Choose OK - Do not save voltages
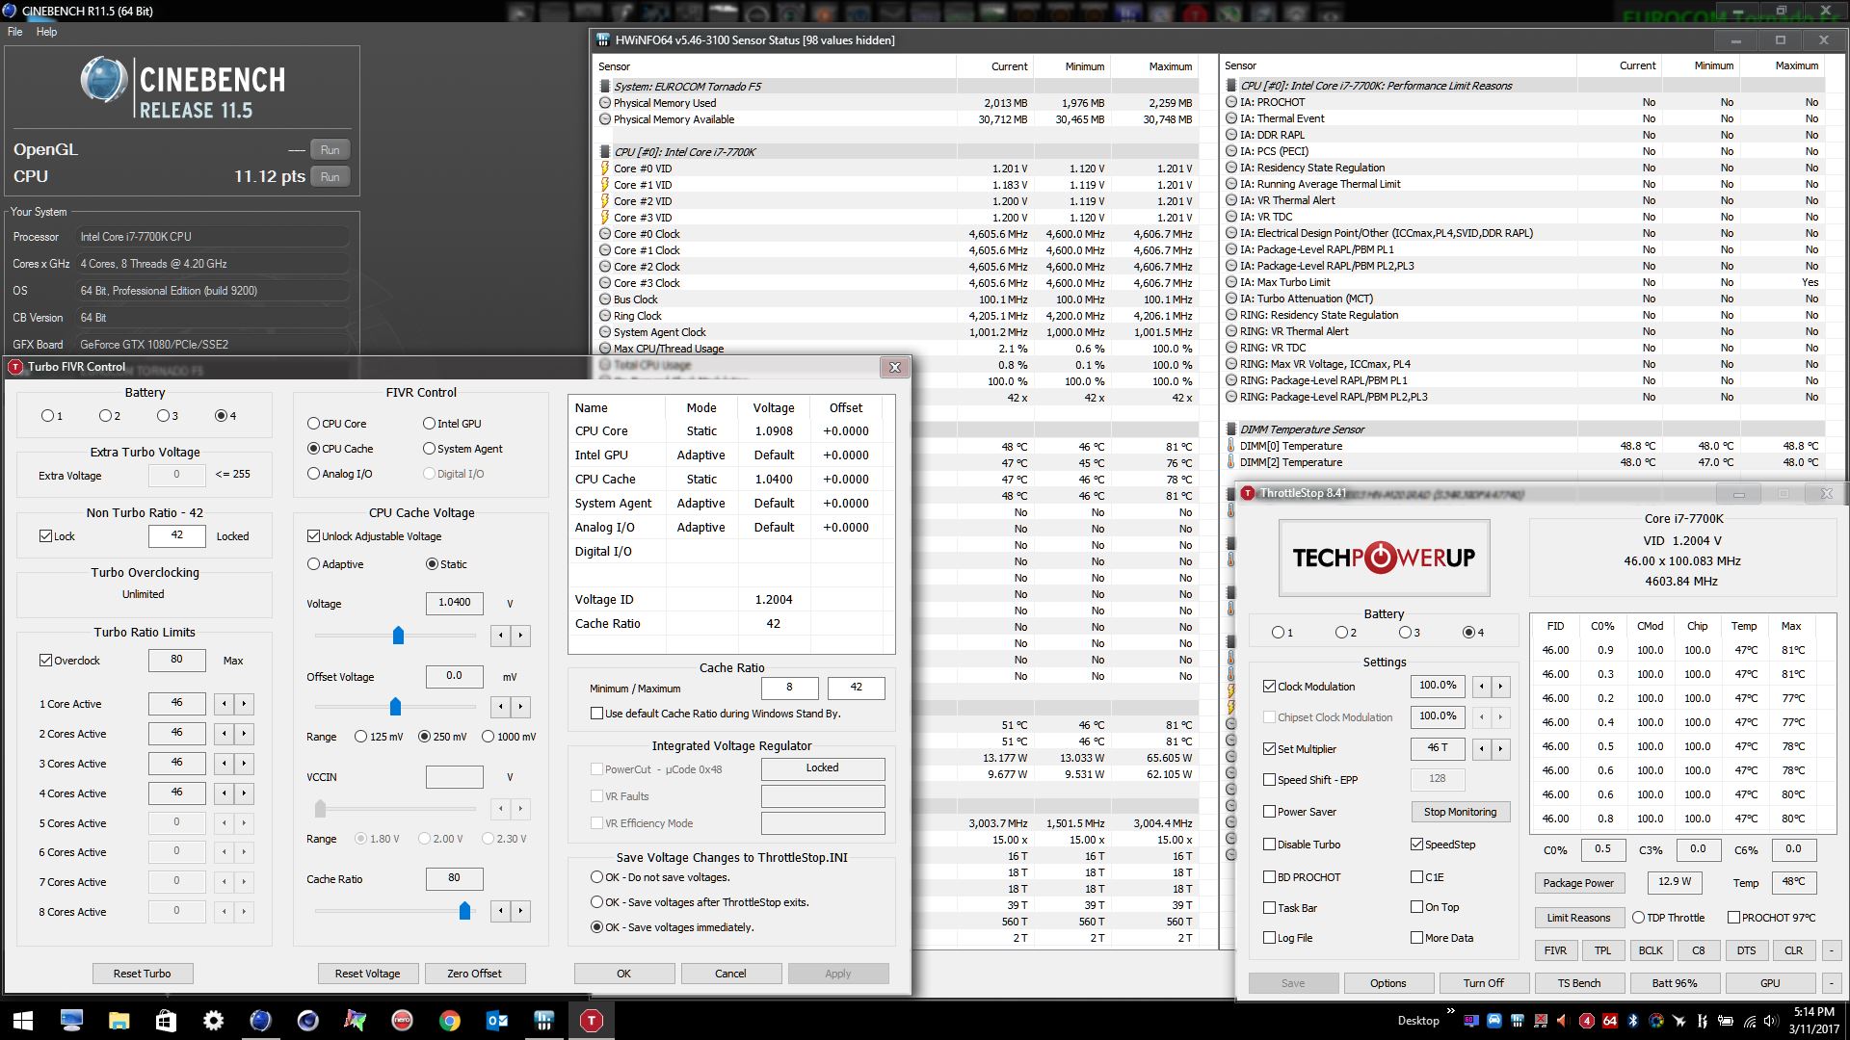Screen dimensions: 1850x1040 [597, 877]
